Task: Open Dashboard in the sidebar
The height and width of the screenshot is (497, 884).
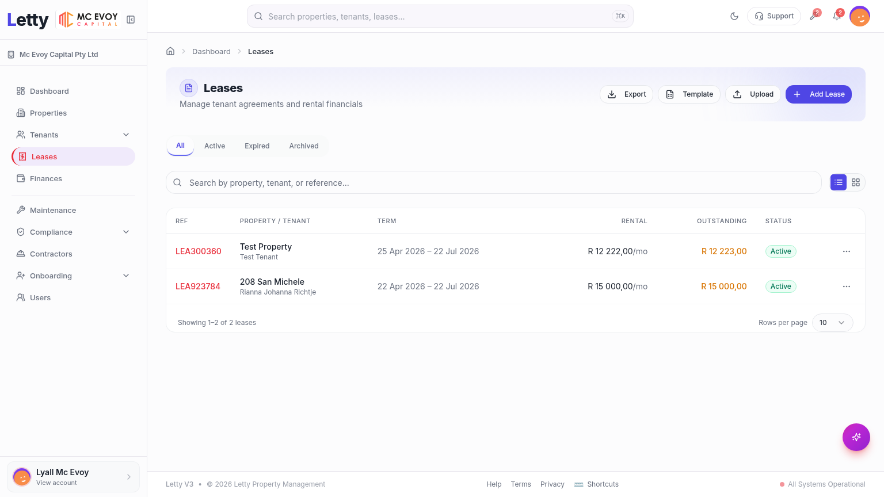Action: click(73, 91)
